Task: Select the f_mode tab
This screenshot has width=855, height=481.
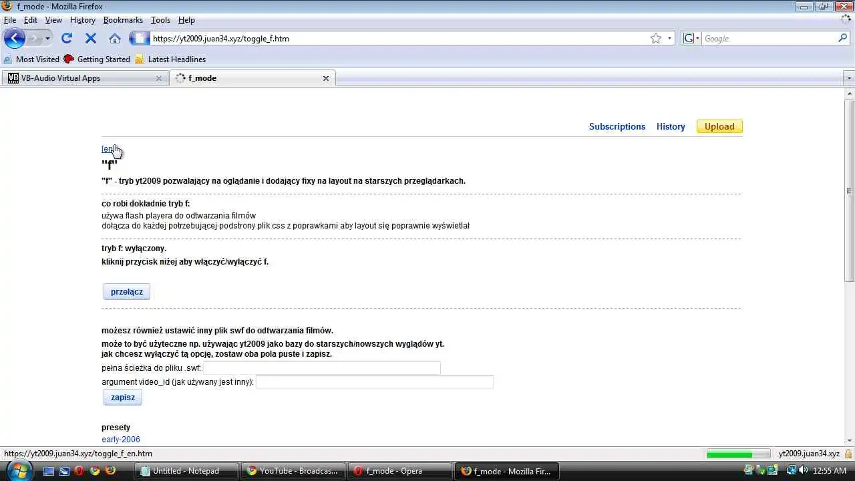Action: click(252, 78)
